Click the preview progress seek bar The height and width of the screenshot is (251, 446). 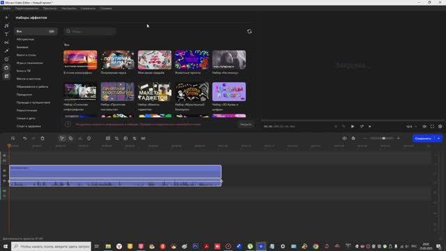[353, 121]
